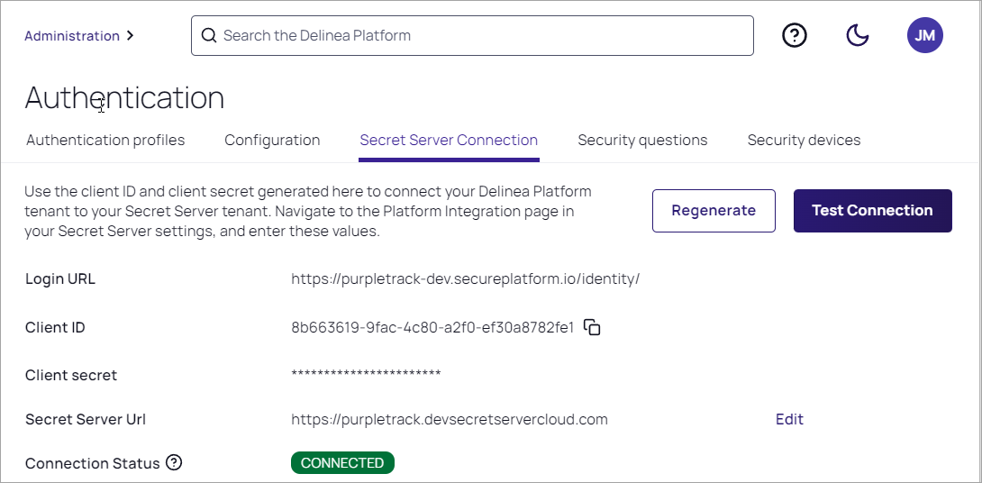Expand the Administration breadcrumb chevron
The image size is (982, 483).
coord(131,36)
